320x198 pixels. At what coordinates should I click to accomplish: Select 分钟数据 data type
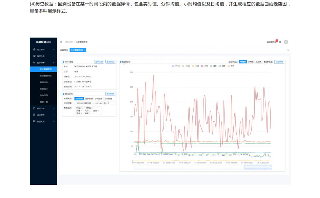tap(89, 98)
